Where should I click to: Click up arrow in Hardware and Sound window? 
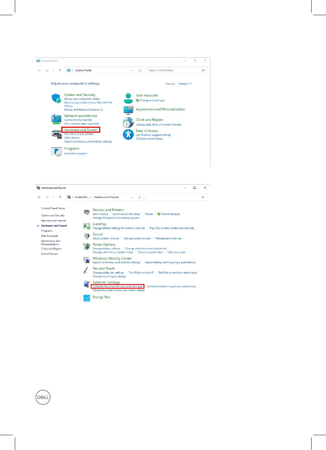(x=60, y=197)
